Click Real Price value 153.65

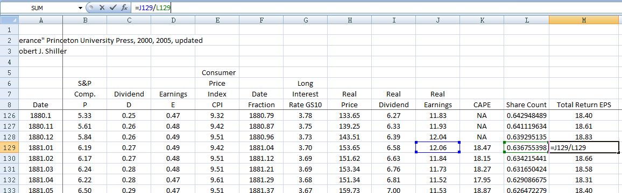[x=350, y=147]
